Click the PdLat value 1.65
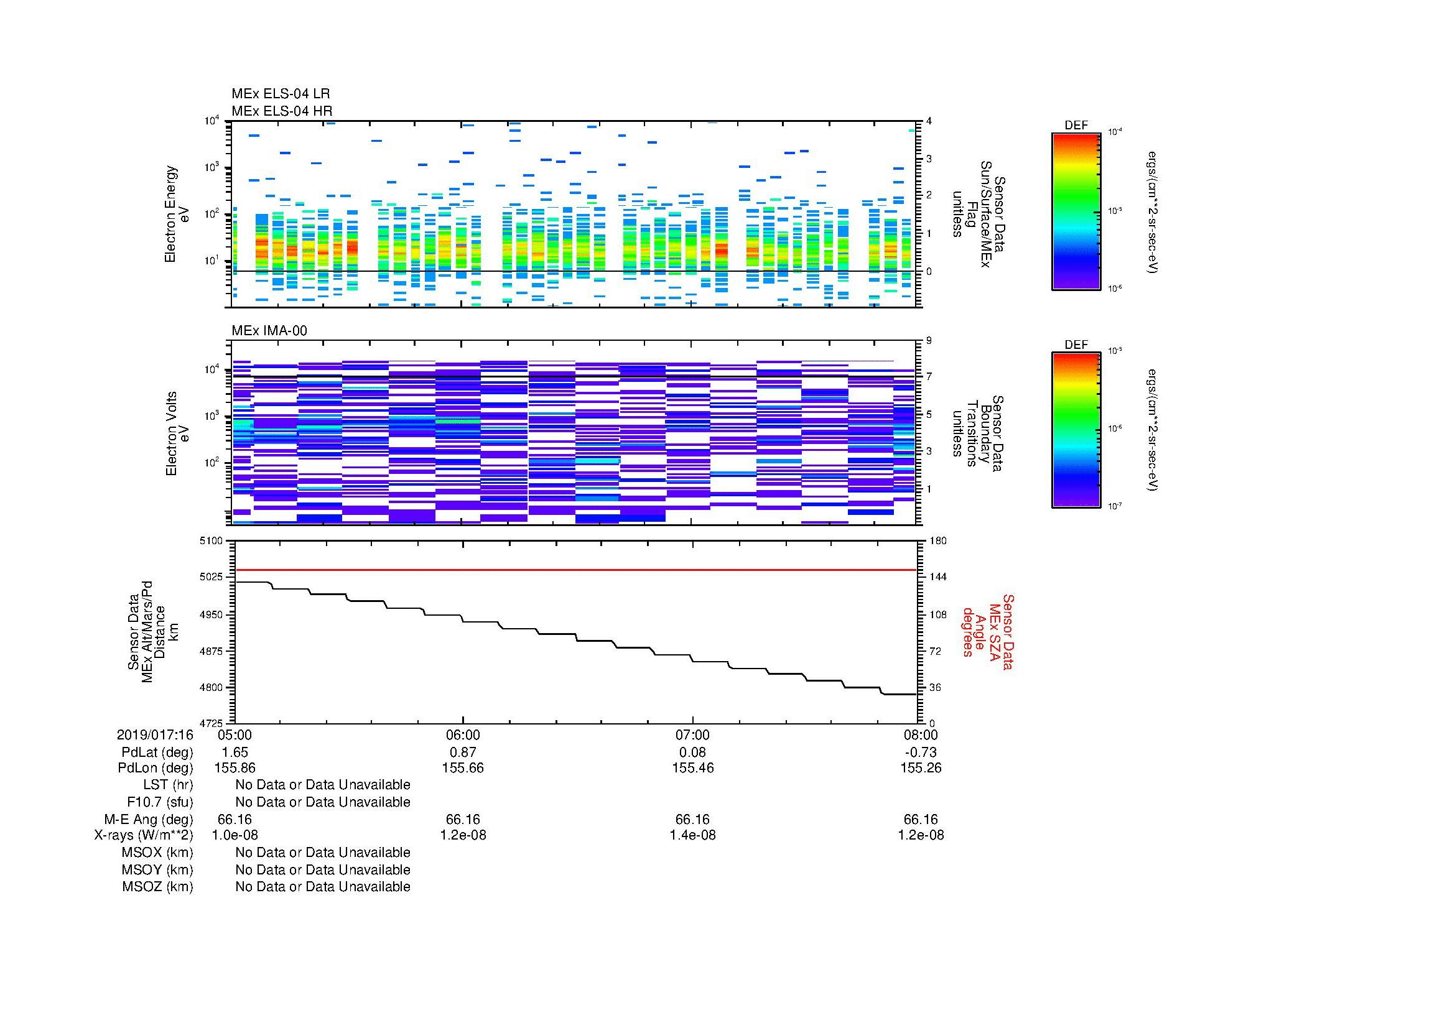The height and width of the screenshot is (1028, 1455). (235, 752)
